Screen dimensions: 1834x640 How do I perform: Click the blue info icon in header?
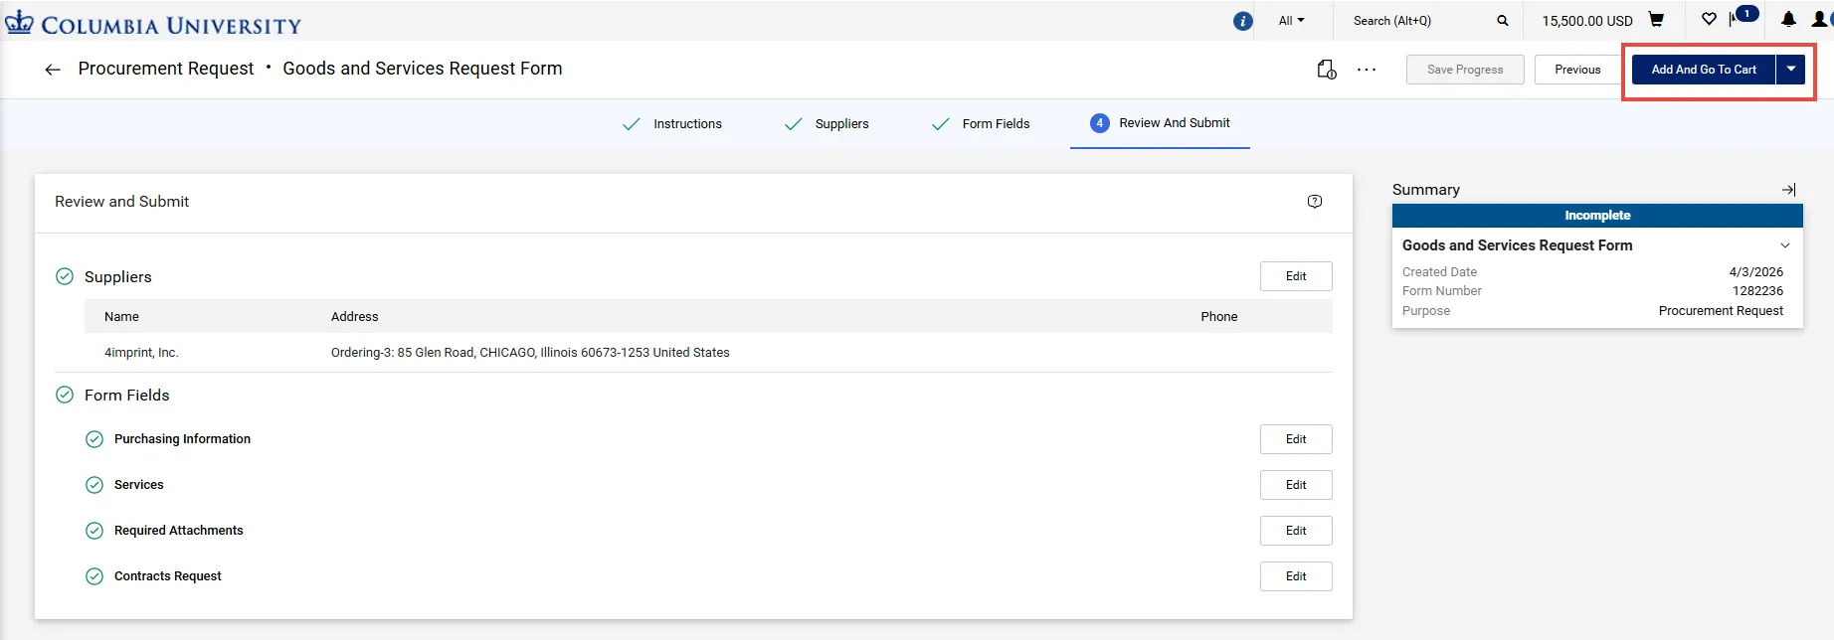(1242, 21)
